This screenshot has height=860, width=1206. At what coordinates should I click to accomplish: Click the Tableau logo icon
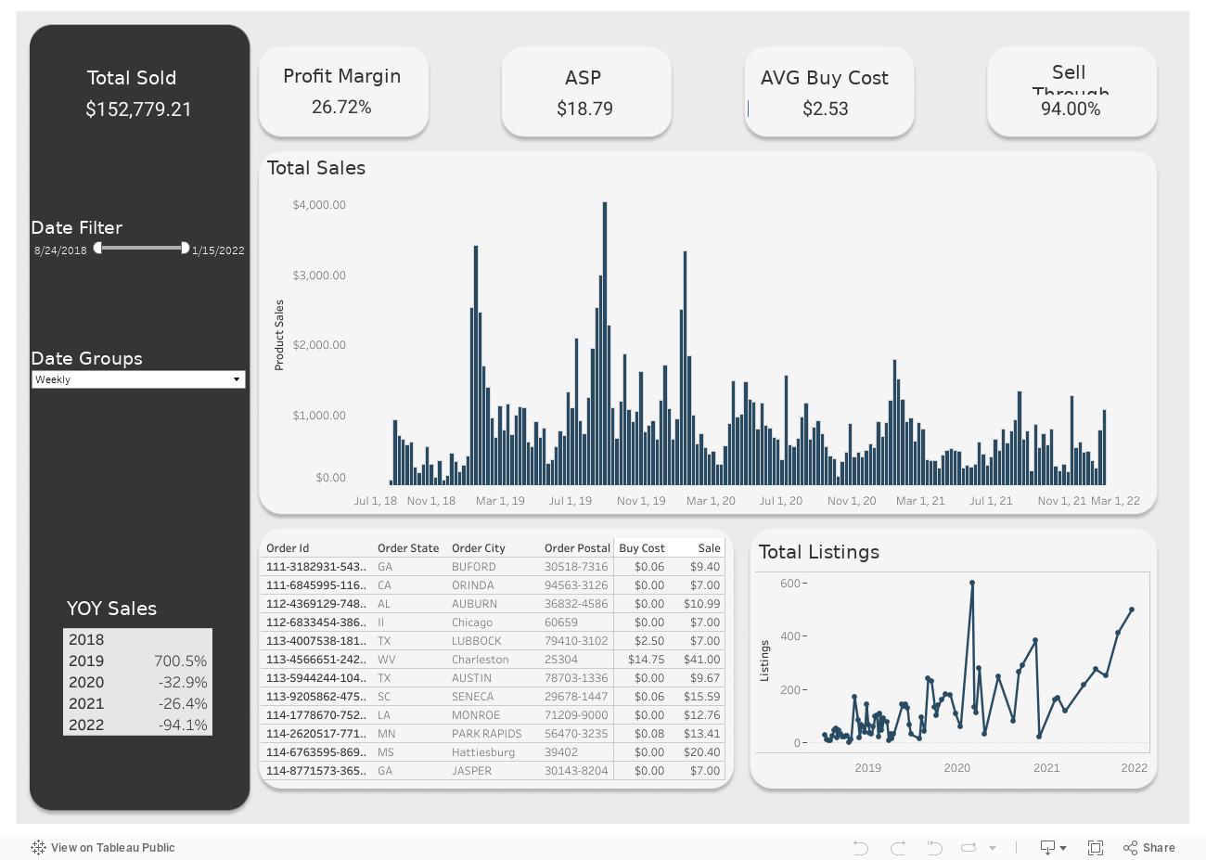click(x=38, y=847)
